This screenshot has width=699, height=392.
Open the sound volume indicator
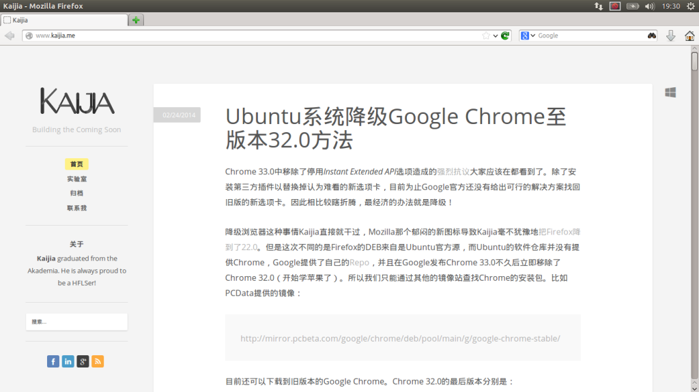(x=650, y=6)
